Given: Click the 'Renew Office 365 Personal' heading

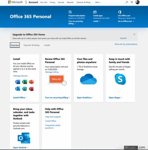Looking at the screenshot, I should point(55,61).
